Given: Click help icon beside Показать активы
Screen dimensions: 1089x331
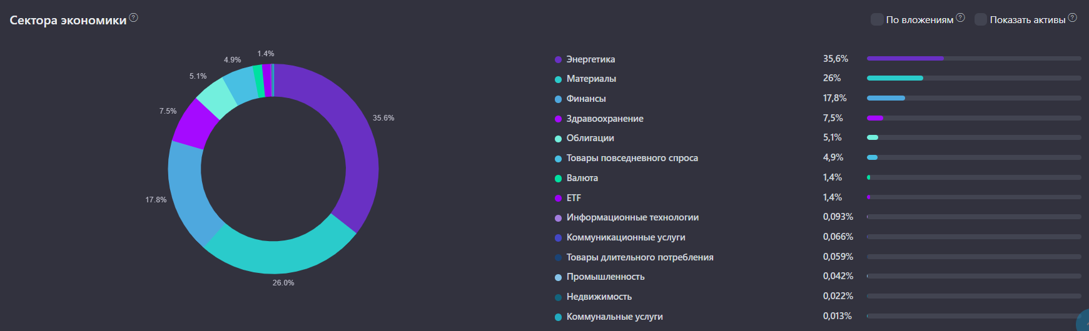Looking at the screenshot, I should (x=1072, y=17).
